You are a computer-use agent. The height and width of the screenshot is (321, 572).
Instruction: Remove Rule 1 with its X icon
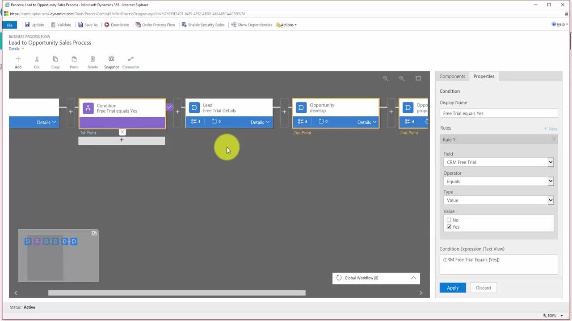pos(554,140)
